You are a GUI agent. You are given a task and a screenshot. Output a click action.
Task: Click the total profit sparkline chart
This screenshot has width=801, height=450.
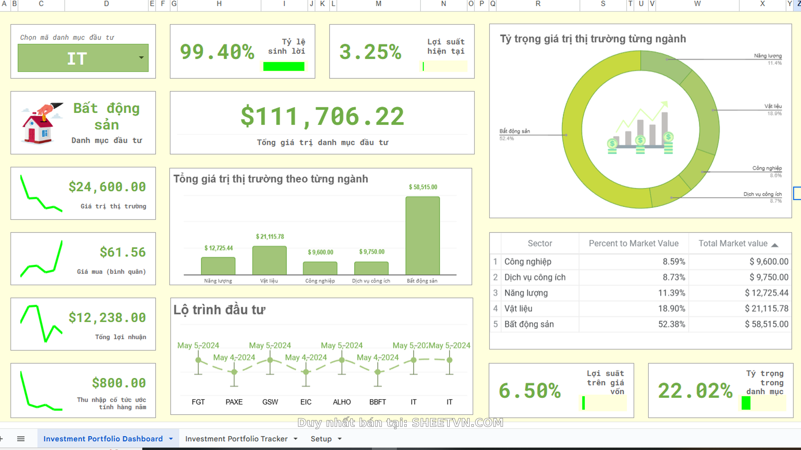pos(41,324)
